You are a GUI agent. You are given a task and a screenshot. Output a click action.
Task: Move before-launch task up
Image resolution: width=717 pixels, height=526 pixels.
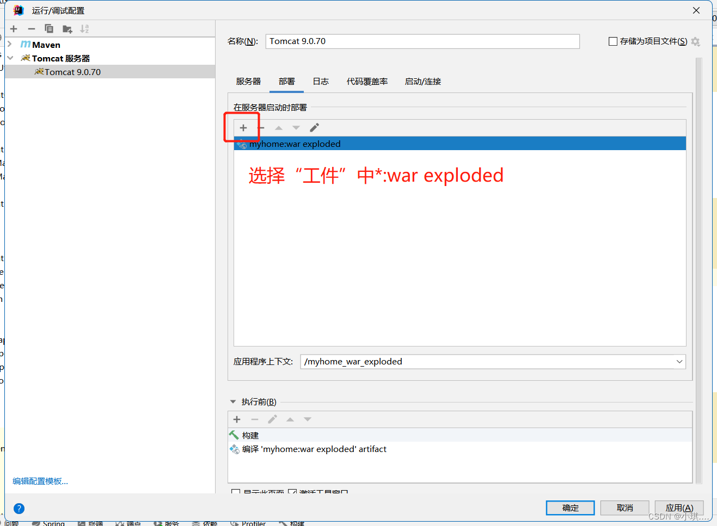290,419
